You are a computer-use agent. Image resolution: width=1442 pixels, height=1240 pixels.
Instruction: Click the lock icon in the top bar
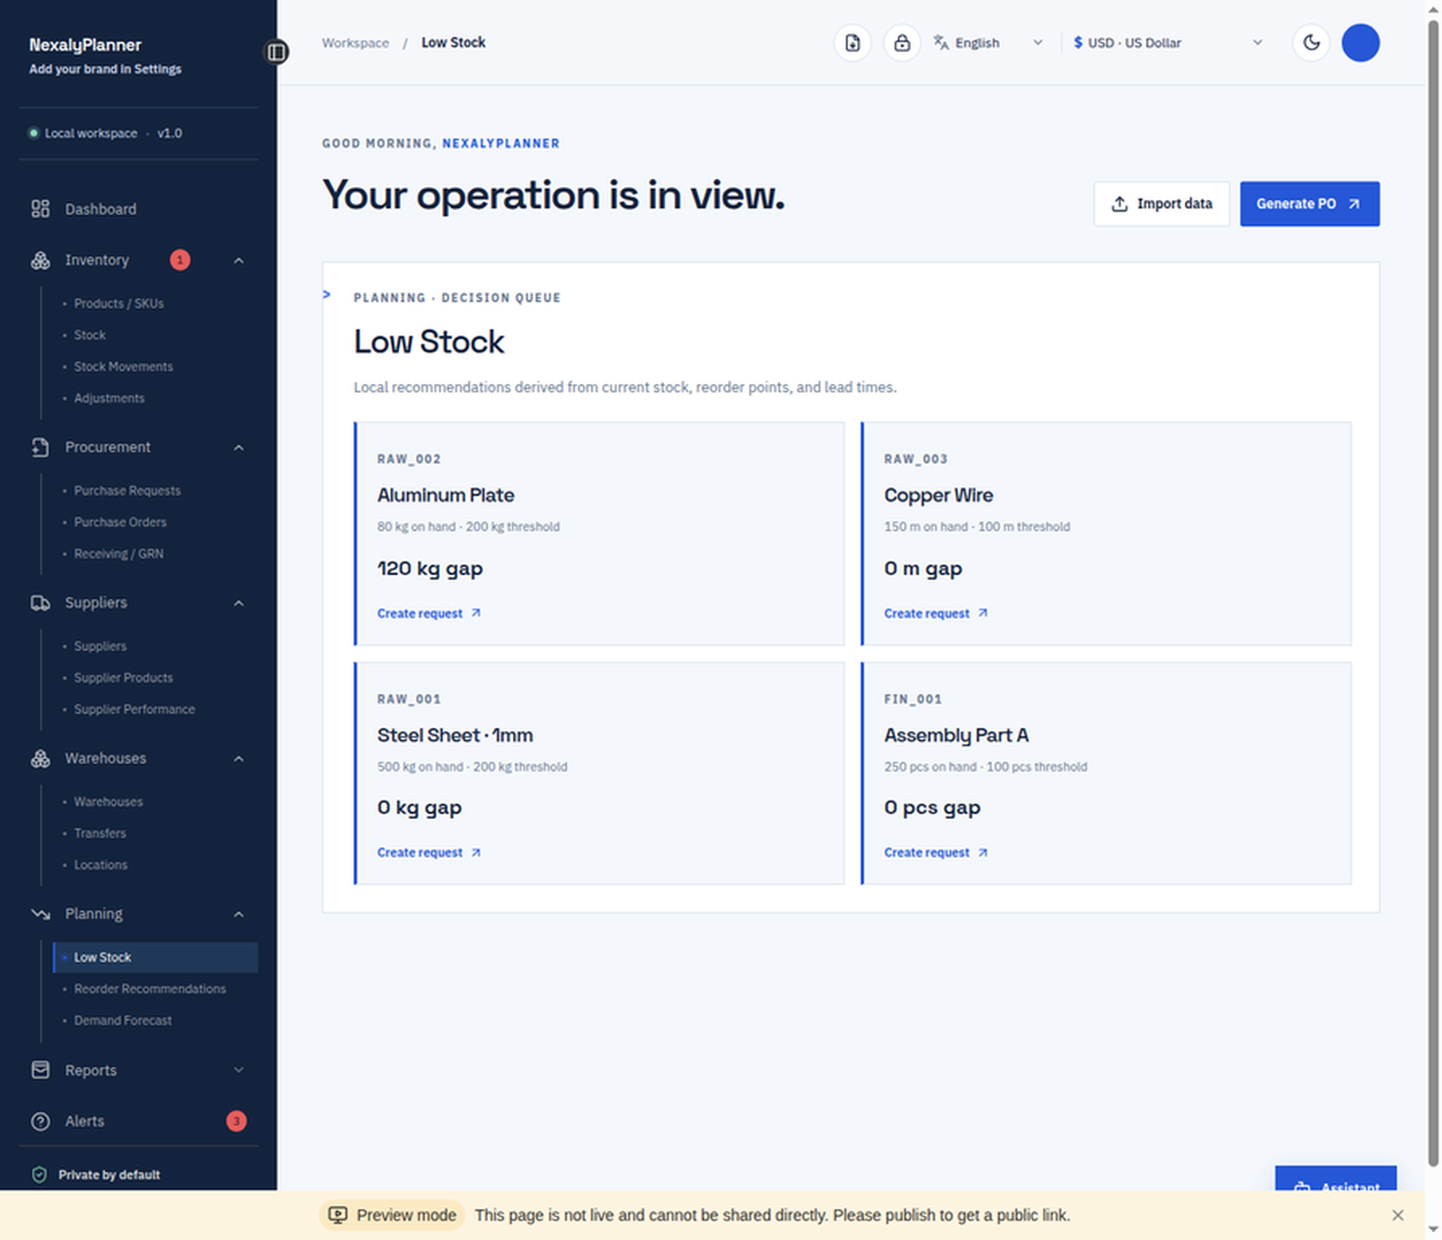[x=902, y=43]
